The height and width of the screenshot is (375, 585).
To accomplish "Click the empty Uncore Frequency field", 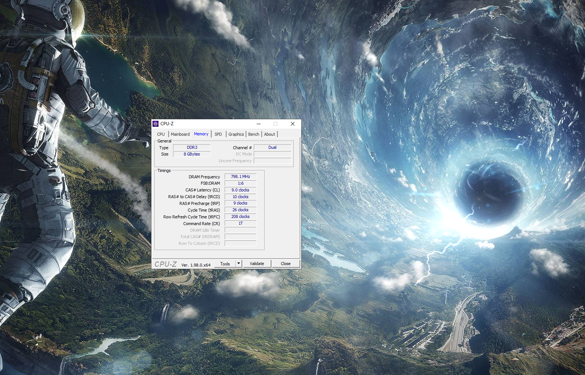I will (273, 161).
